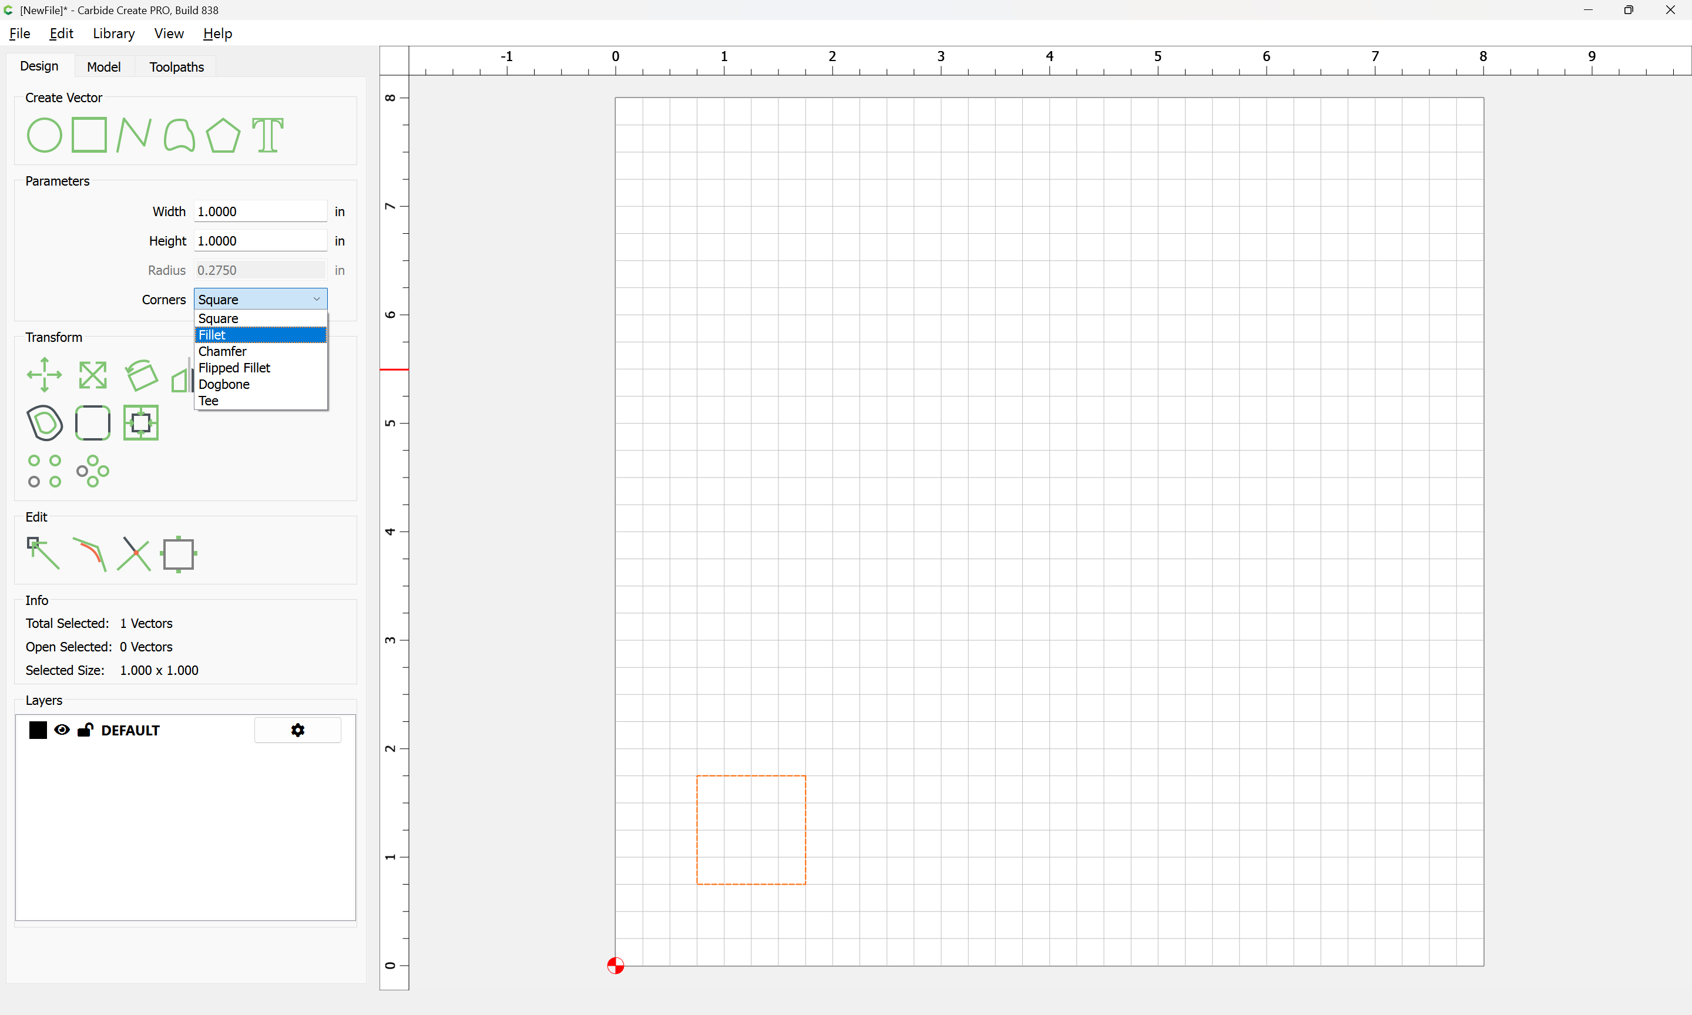Image resolution: width=1692 pixels, height=1015 pixels.
Task: Click the Trim Vectors icon
Action: point(134,553)
